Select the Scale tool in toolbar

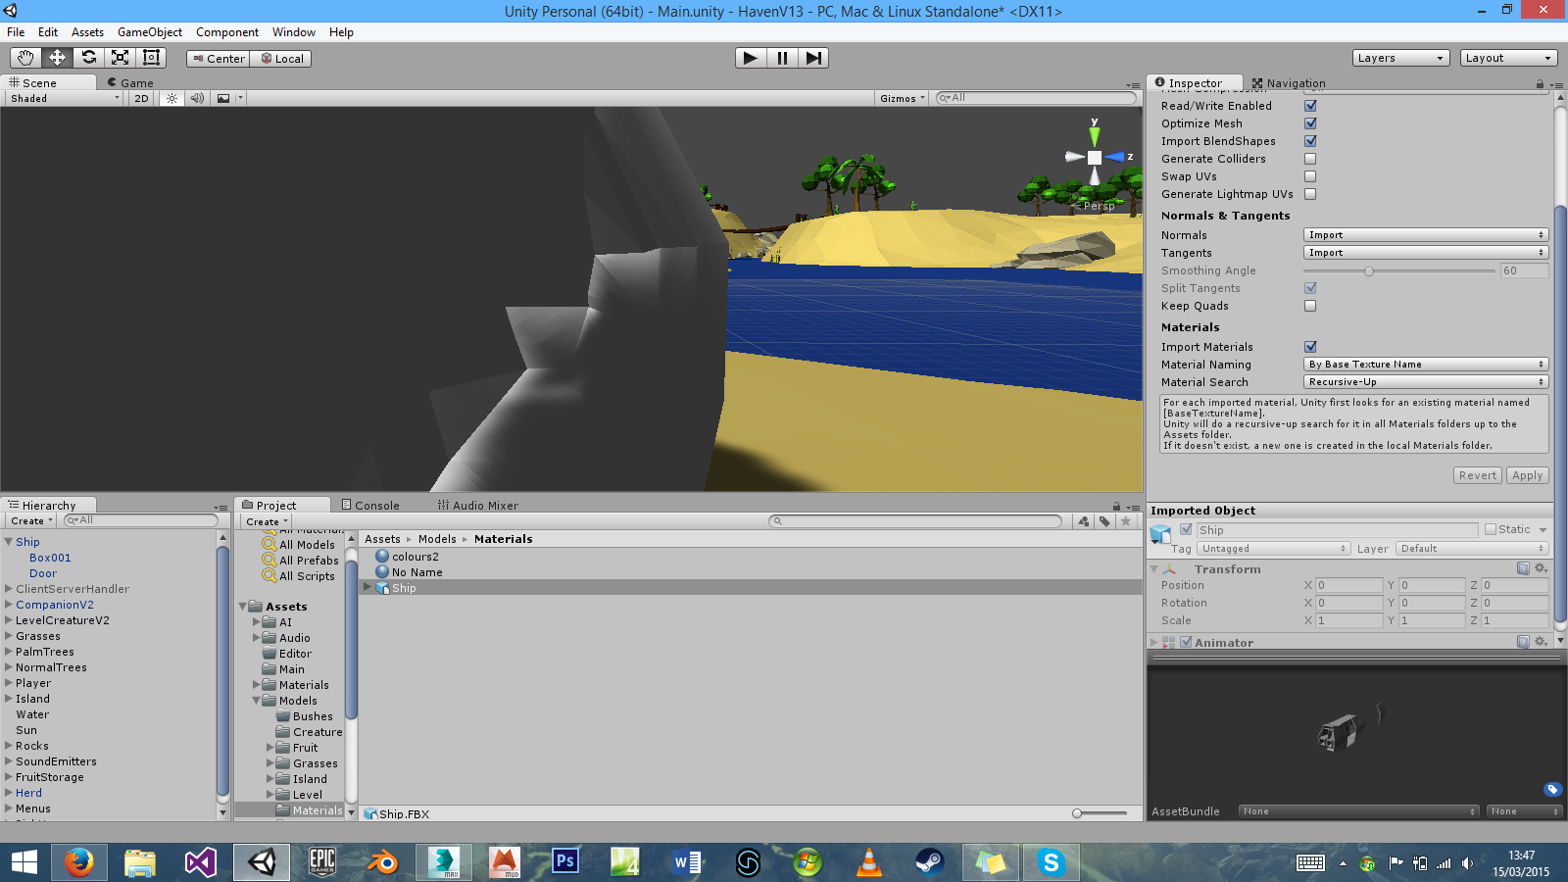pos(121,58)
